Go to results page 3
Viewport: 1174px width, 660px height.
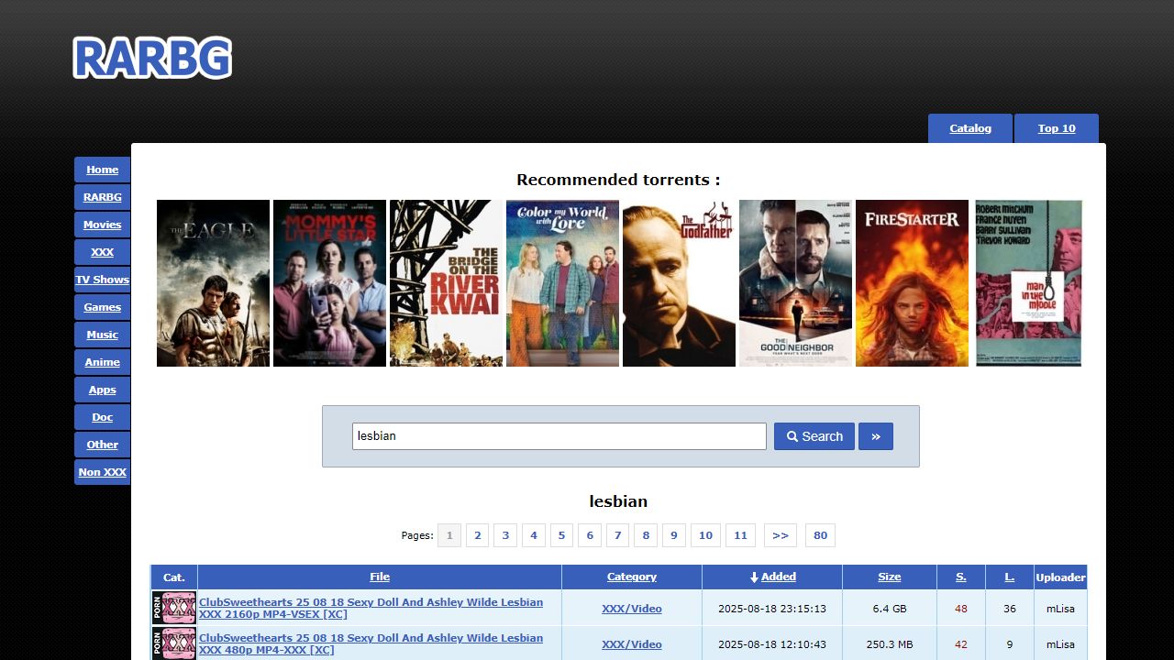click(x=505, y=535)
